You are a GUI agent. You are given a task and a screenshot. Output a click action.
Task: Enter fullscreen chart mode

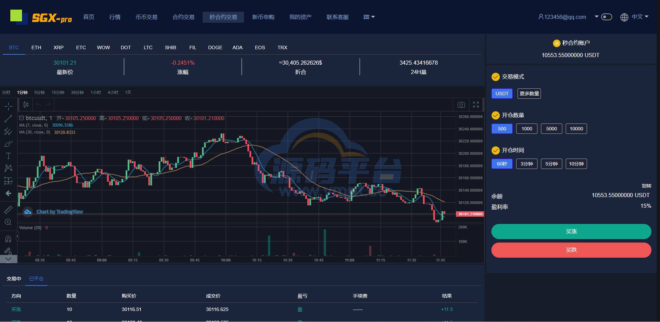(476, 105)
